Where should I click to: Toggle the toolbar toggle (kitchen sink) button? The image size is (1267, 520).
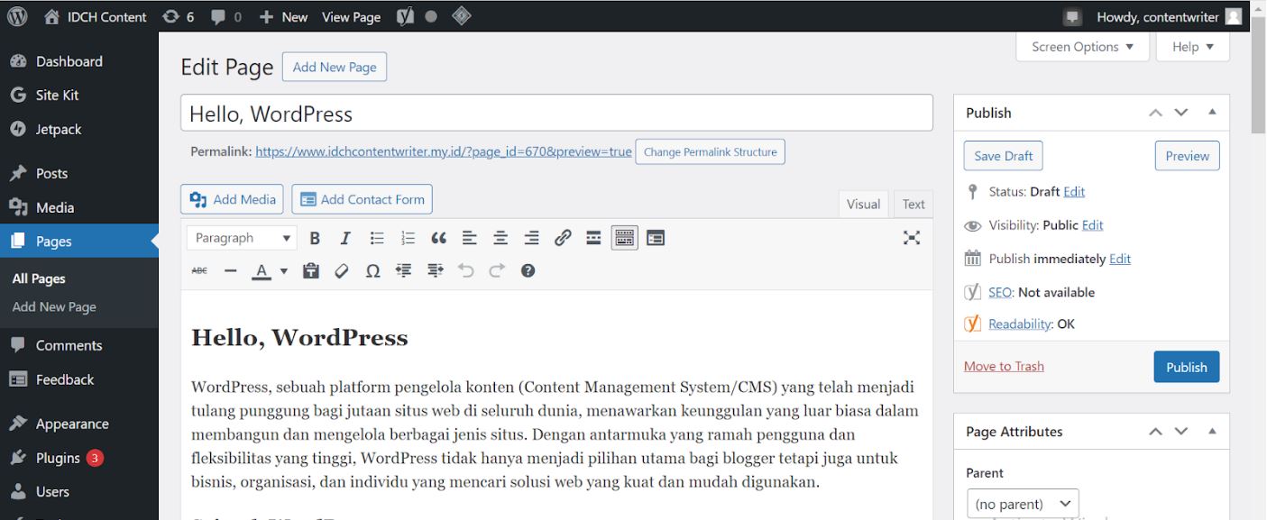tap(624, 238)
